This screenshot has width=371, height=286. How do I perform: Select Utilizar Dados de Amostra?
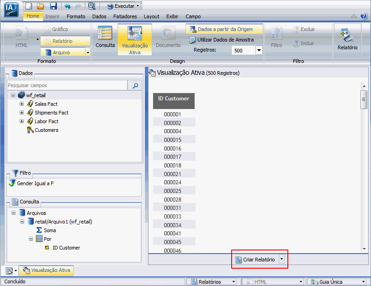point(222,40)
